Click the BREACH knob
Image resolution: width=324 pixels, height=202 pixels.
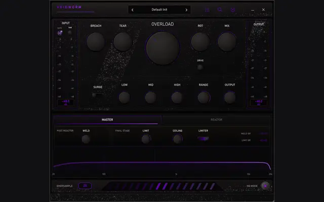96,42
